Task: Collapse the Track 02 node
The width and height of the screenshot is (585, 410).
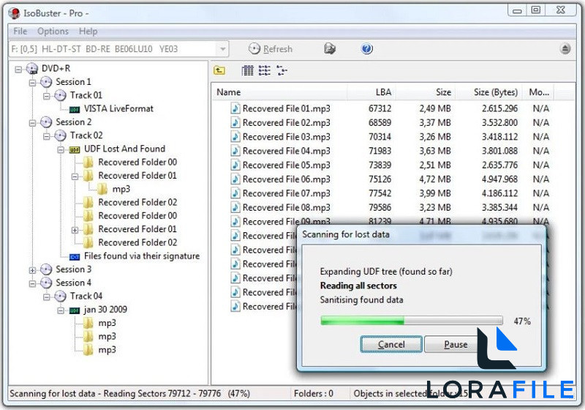Action: (x=47, y=136)
